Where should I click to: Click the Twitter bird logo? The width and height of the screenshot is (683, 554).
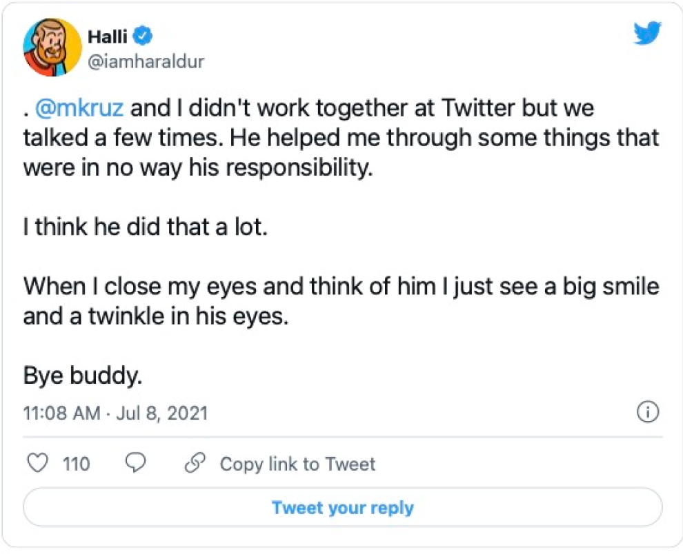click(647, 34)
